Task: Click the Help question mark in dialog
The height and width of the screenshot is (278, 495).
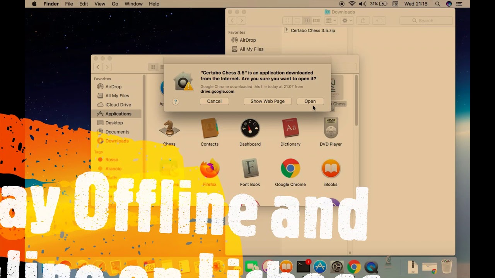Action: point(176,102)
